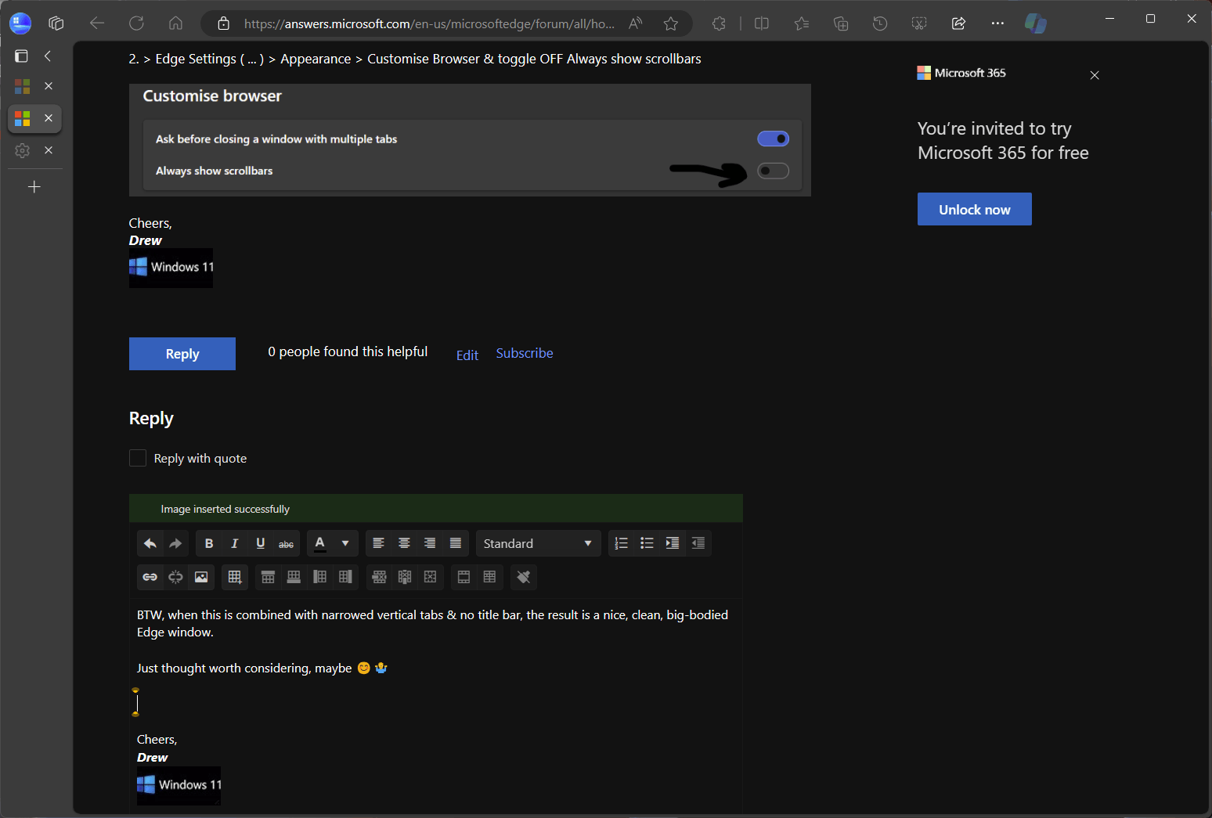This screenshot has width=1212, height=818.
Task: Delete table row icon
Action: point(380,577)
